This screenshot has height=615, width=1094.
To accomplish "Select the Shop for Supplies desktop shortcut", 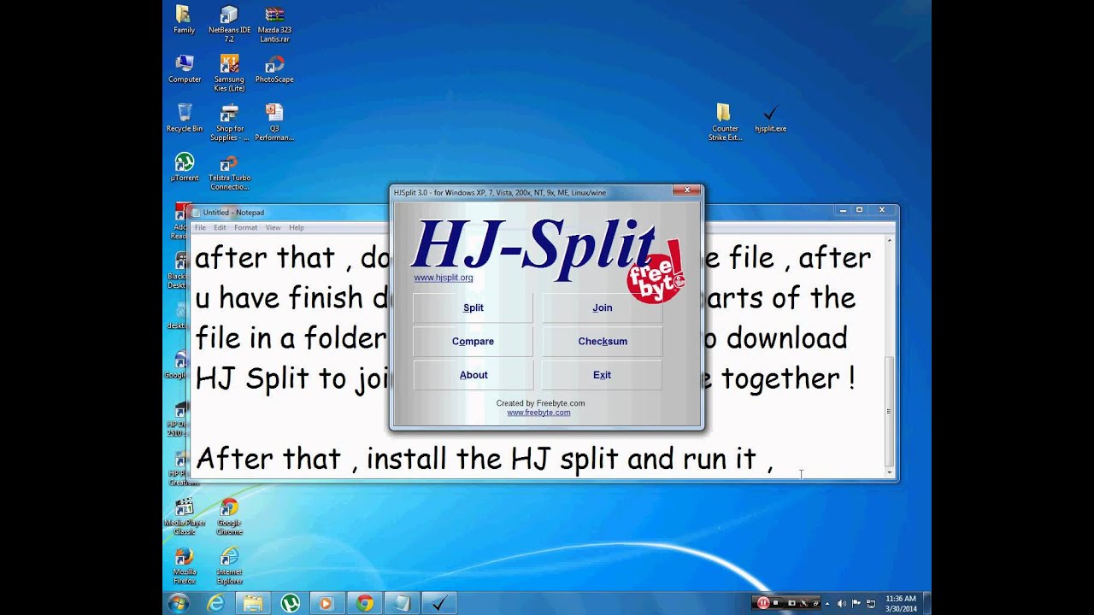I will [x=229, y=122].
